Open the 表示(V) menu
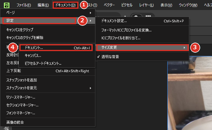Screen dimensions: 212x130 pyautogui.click(x=166, y=5)
